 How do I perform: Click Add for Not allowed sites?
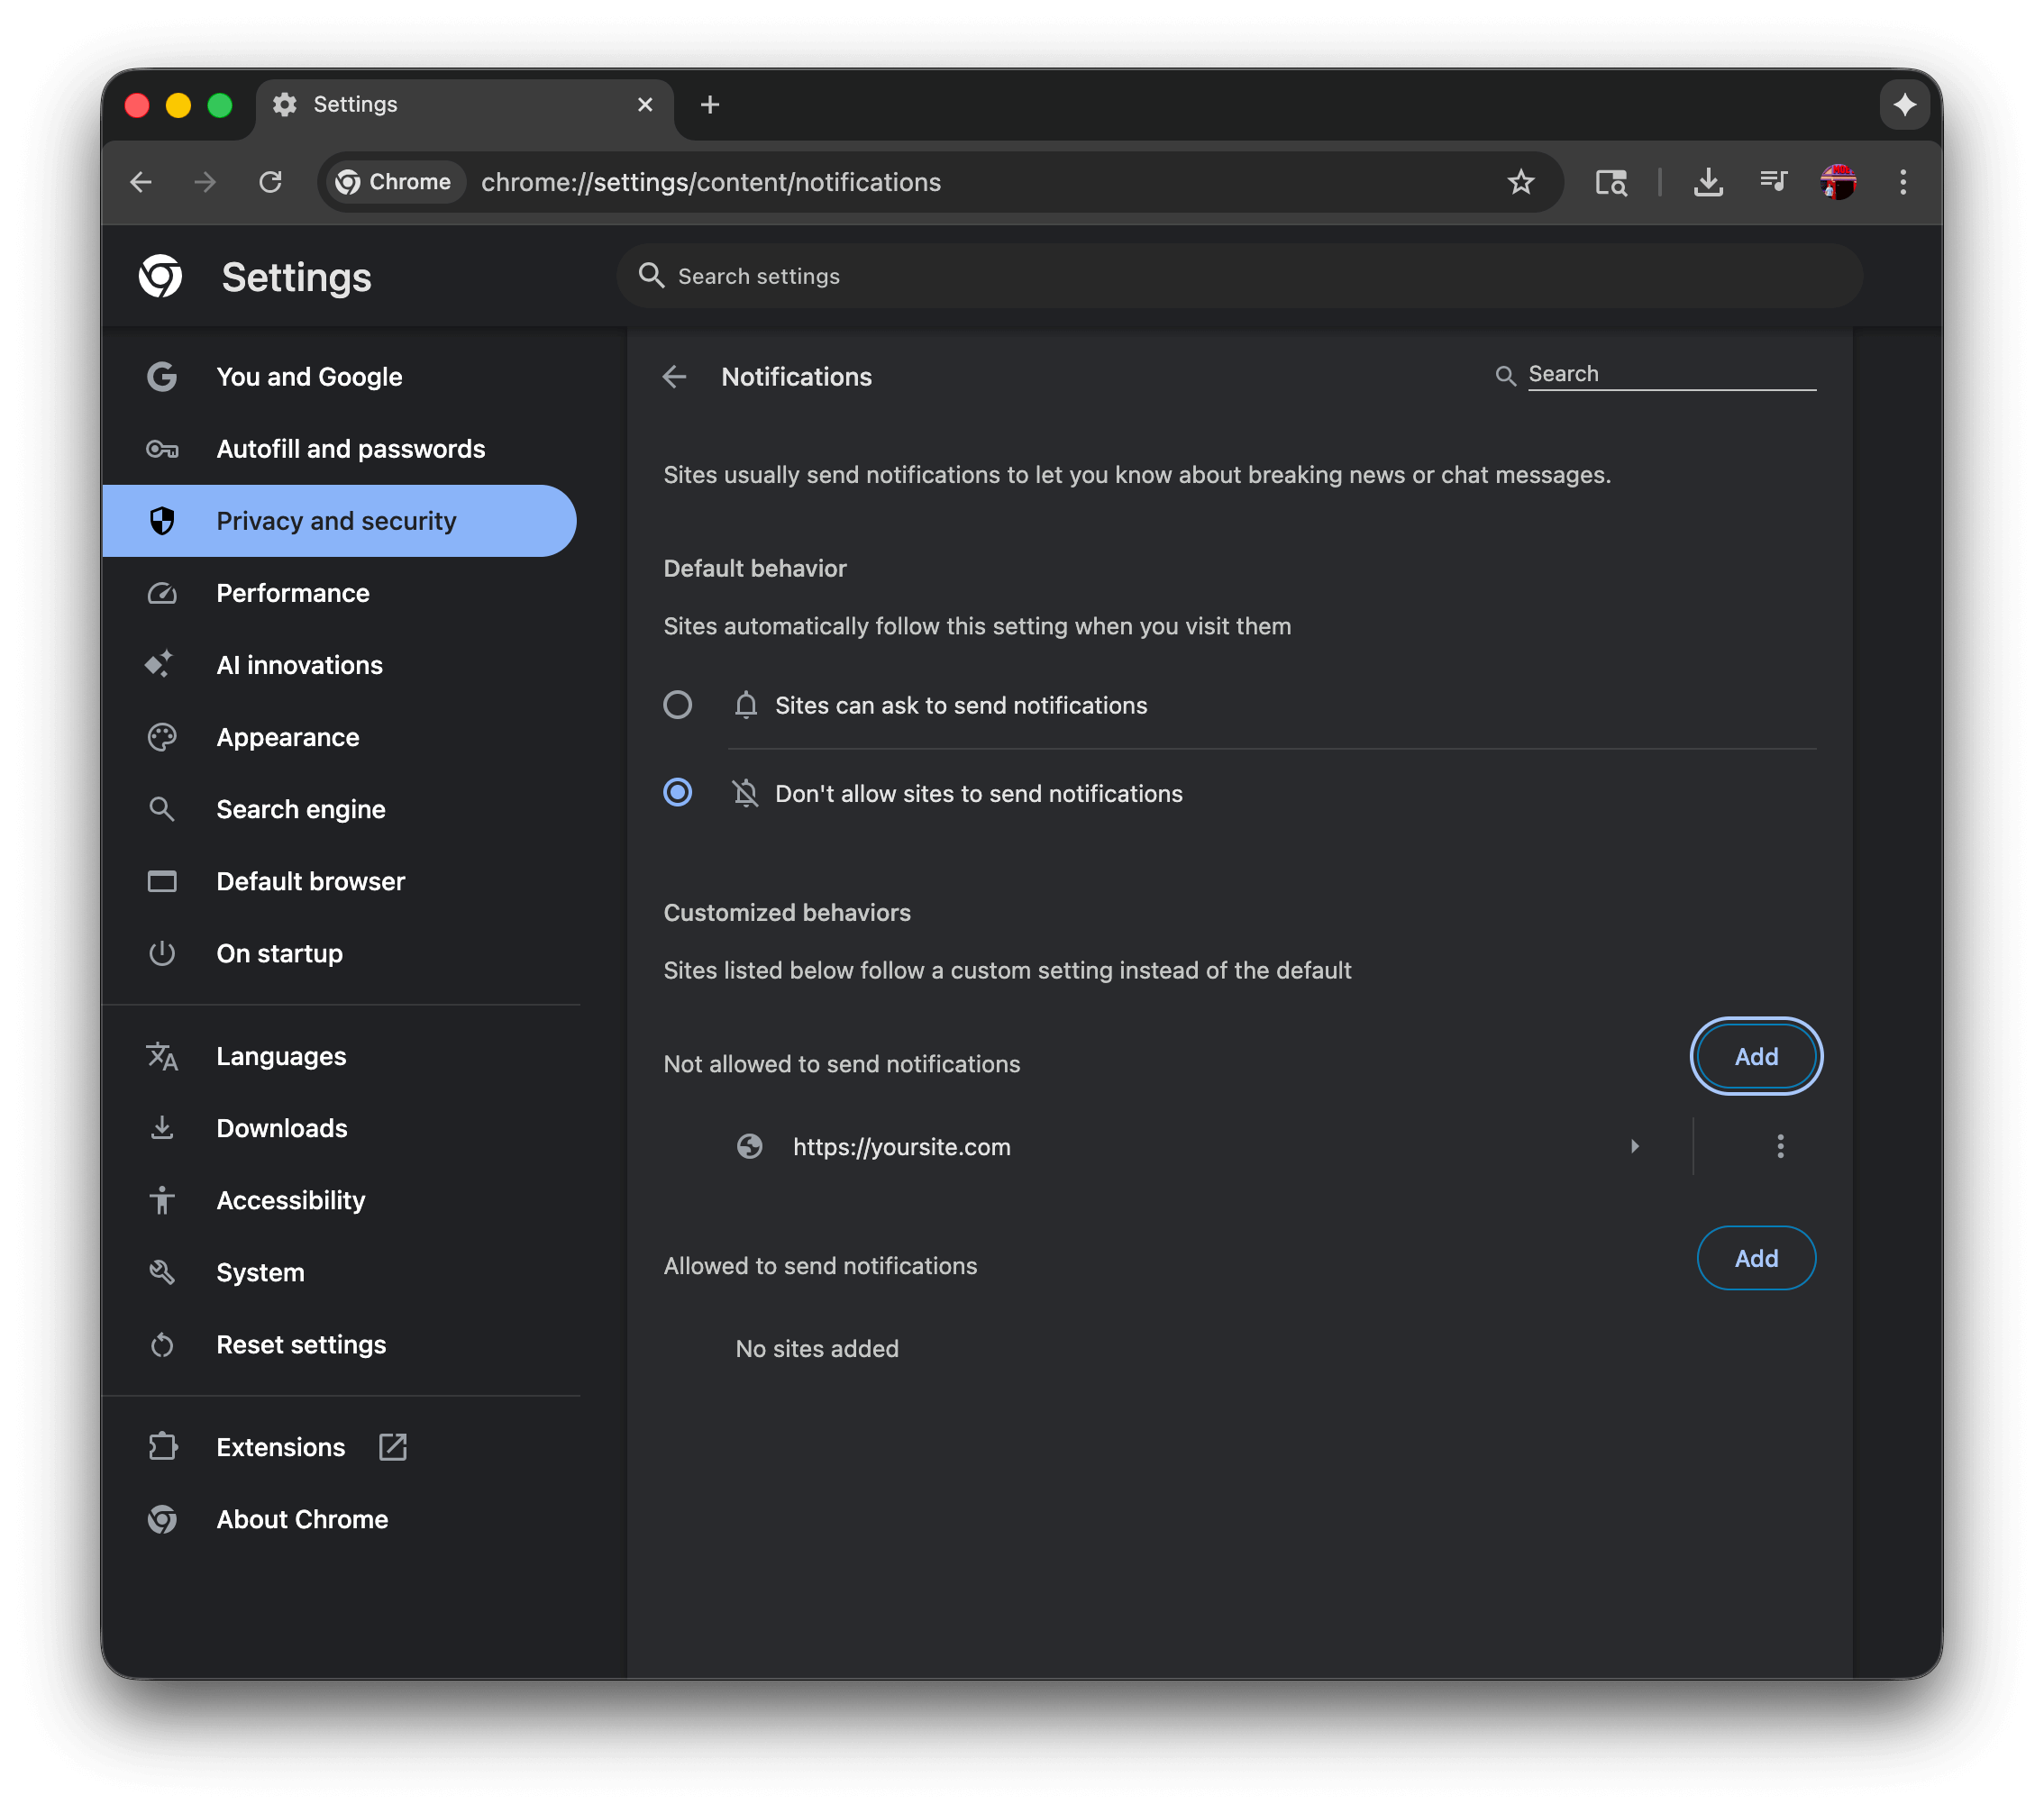[1755, 1056]
